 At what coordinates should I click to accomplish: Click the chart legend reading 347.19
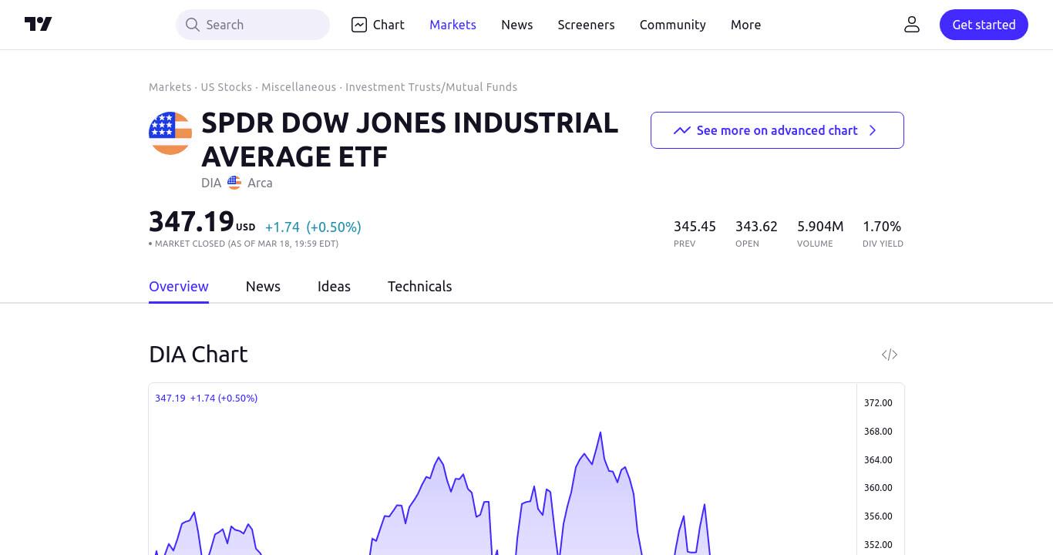coord(170,398)
